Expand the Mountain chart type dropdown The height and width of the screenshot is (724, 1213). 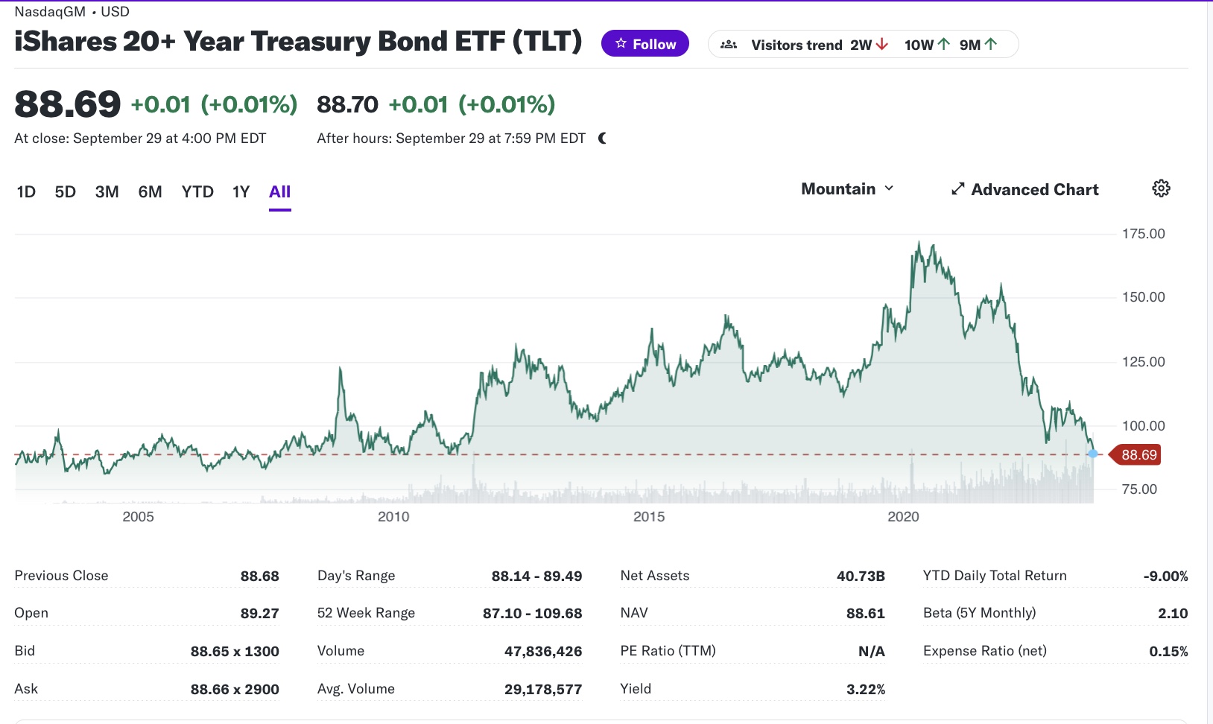pyautogui.click(x=847, y=189)
